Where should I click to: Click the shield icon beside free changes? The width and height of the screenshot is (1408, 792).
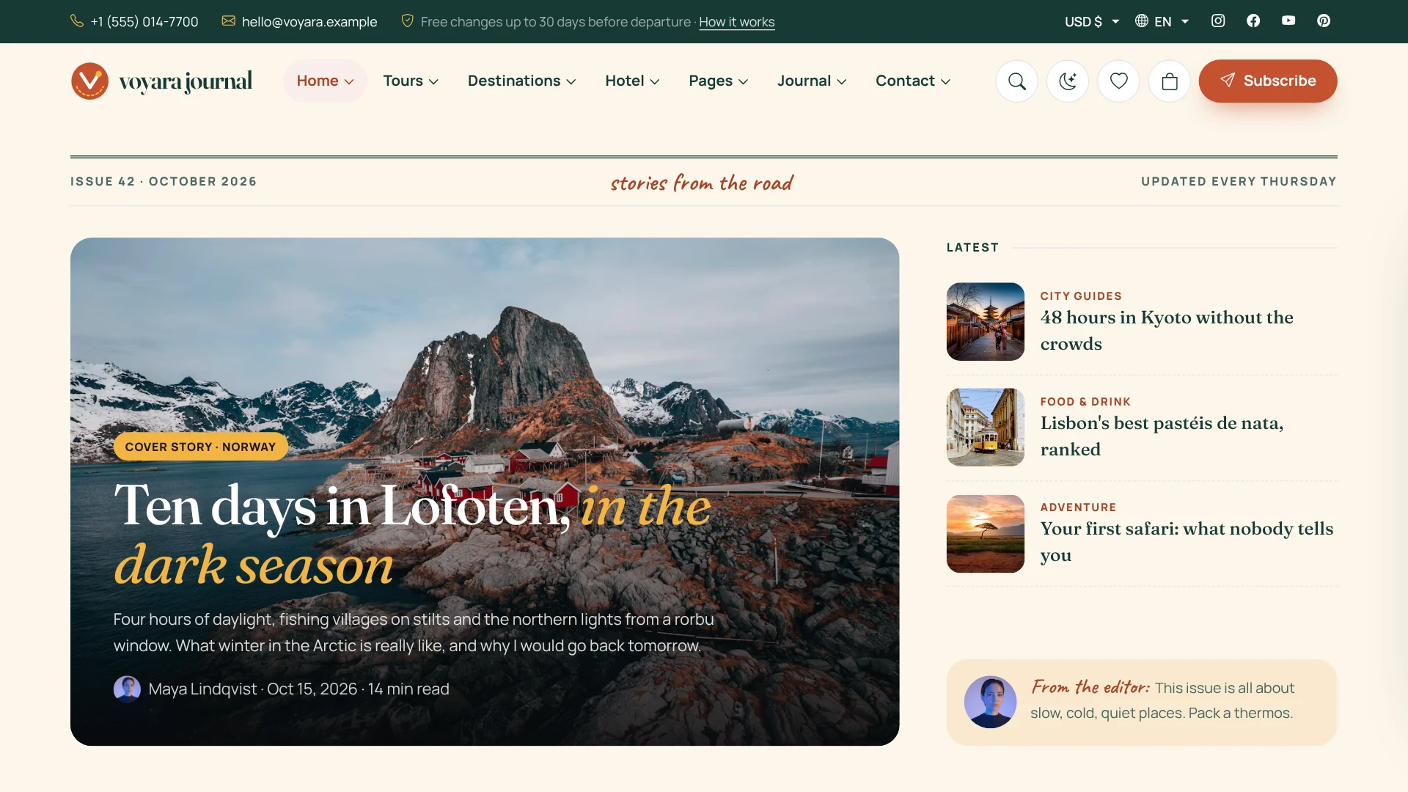click(x=408, y=21)
